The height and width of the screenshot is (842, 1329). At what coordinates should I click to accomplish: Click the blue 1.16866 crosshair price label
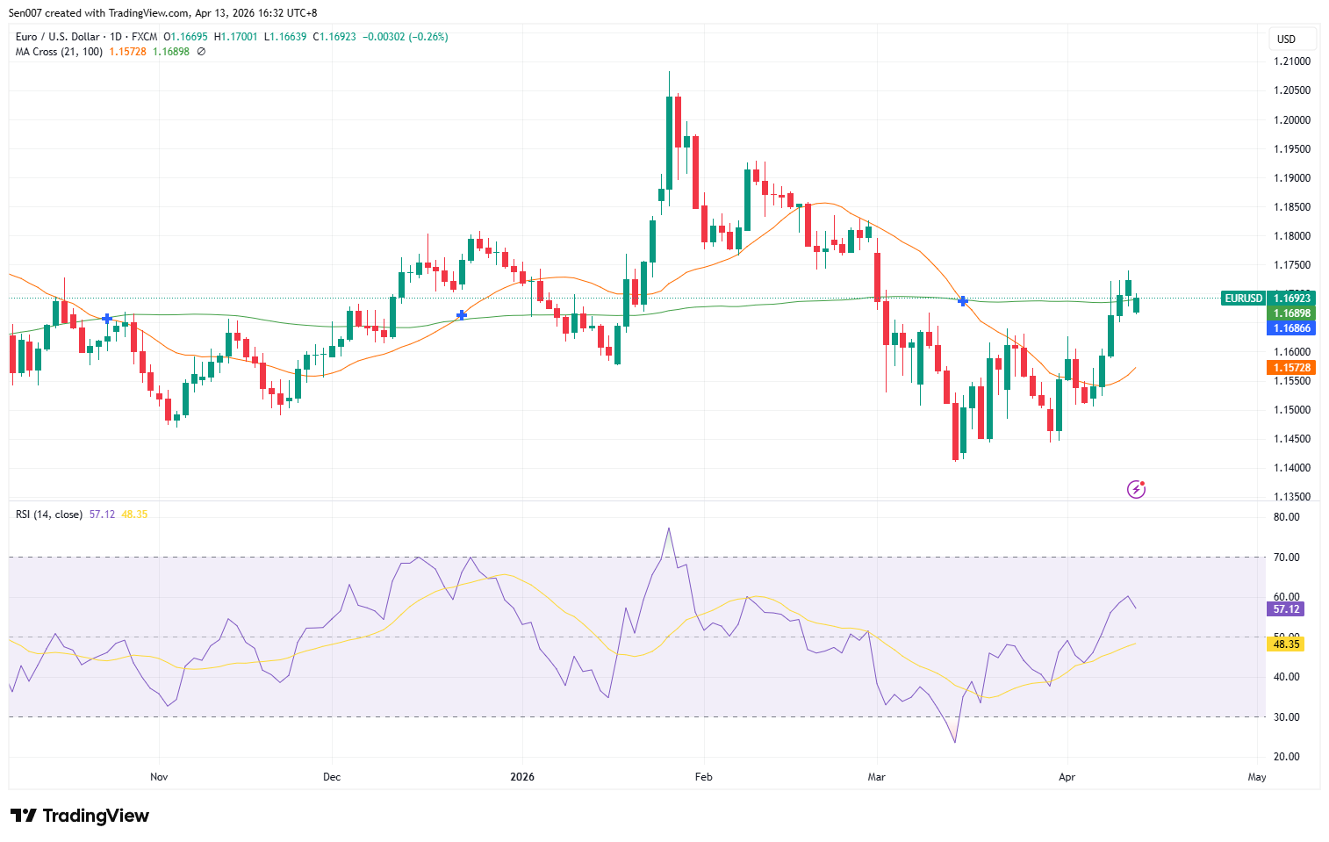(x=1289, y=328)
